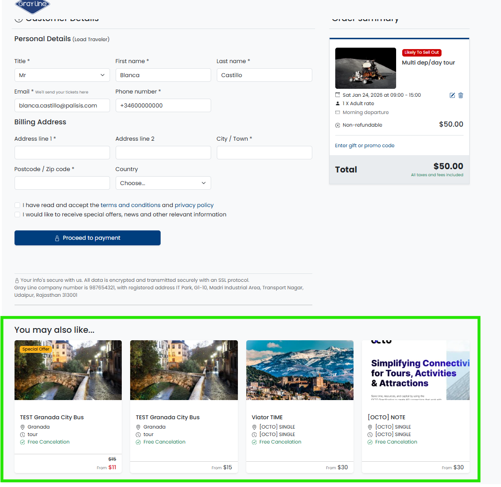
Task: Open the [OCTO] NOTE card title
Action: (x=386, y=417)
